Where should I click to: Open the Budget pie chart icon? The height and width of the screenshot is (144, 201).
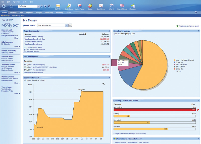(x=90, y=7)
